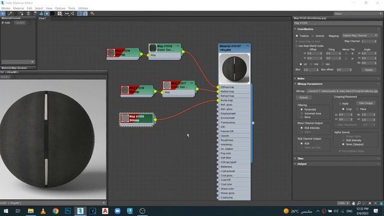
Task: Select Summed Area filtering option
Action: point(302,113)
